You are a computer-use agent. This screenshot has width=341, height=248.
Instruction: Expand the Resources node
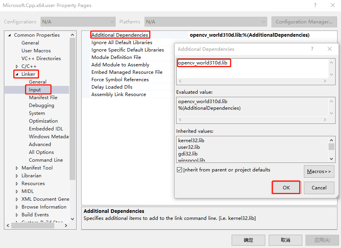17,184
